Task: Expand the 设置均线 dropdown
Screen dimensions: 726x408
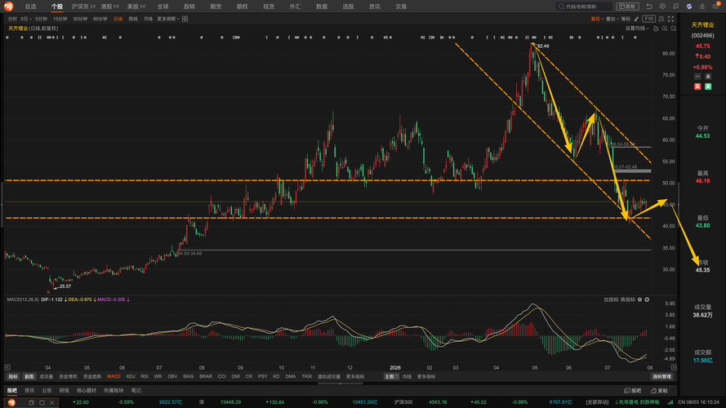Action: pyautogui.click(x=637, y=29)
